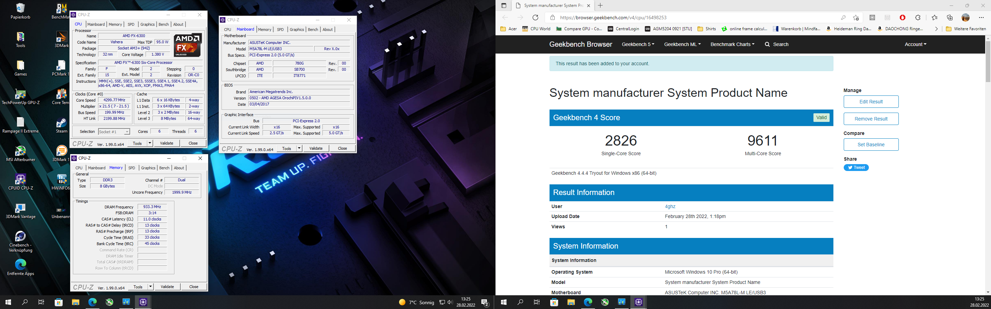Screen dimensions: 991x309
Task: Share result with Tweet button
Action: click(x=856, y=167)
